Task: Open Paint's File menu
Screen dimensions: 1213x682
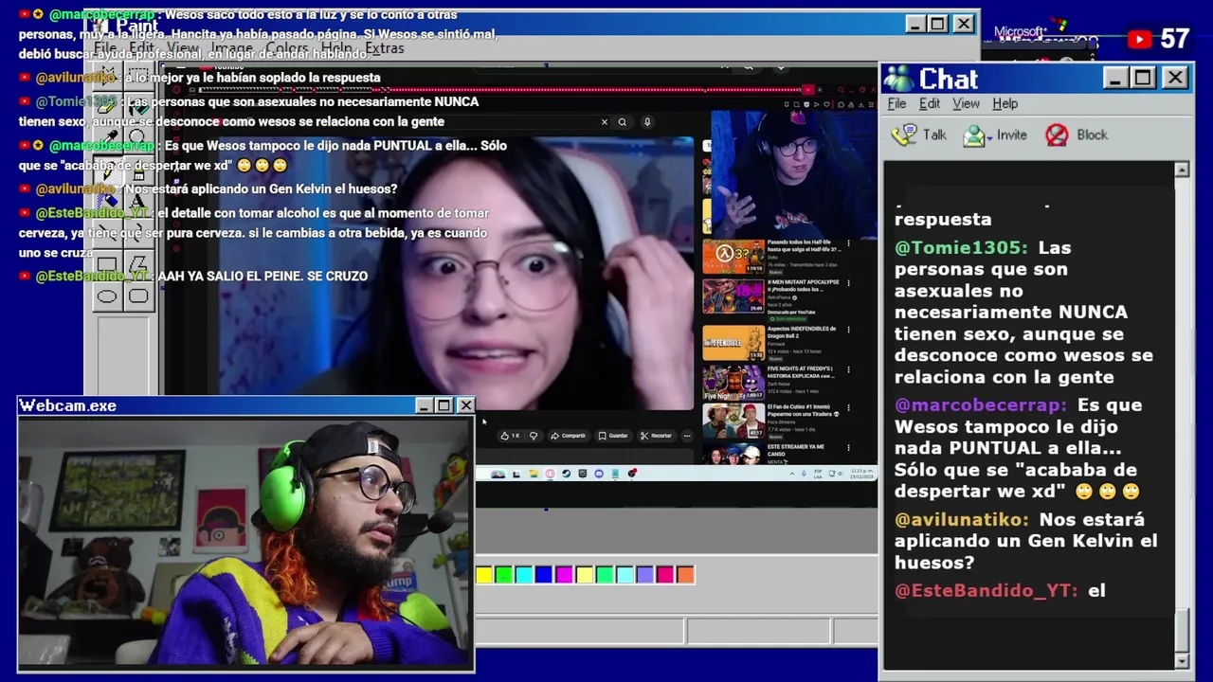Action: point(105,47)
